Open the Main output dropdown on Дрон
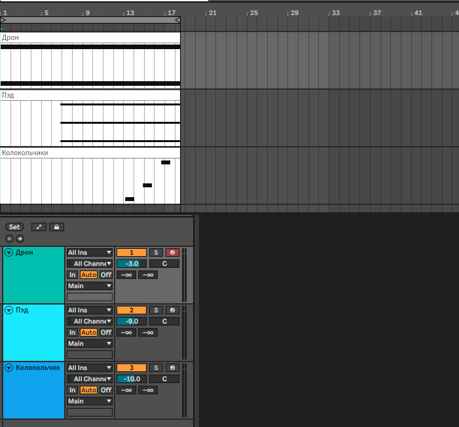The height and width of the screenshot is (427, 459). click(x=90, y=286)
